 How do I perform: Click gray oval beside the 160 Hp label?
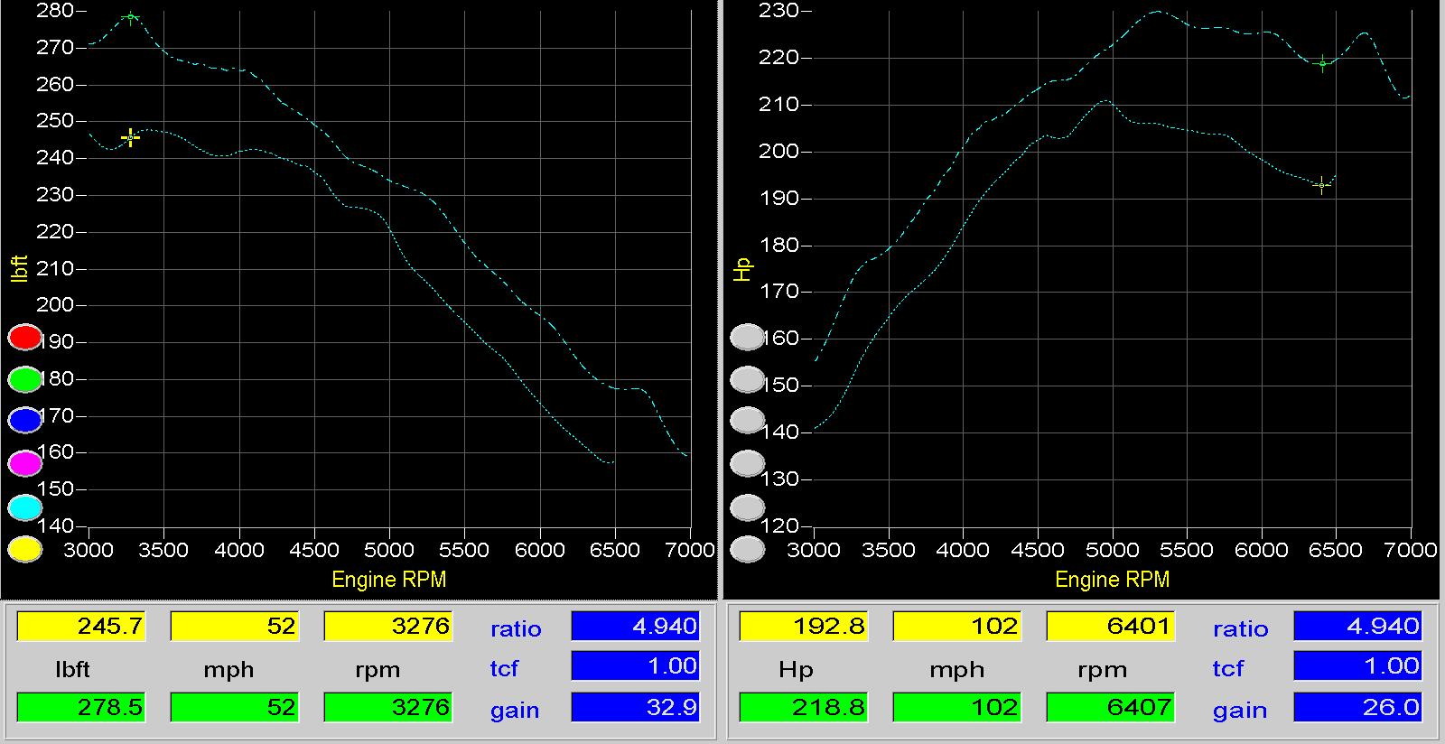748,338
